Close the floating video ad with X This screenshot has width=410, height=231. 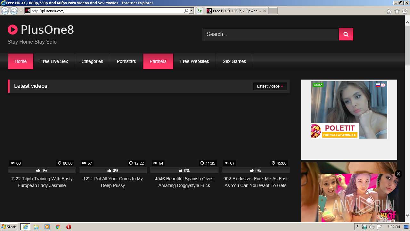pos(398,174)
